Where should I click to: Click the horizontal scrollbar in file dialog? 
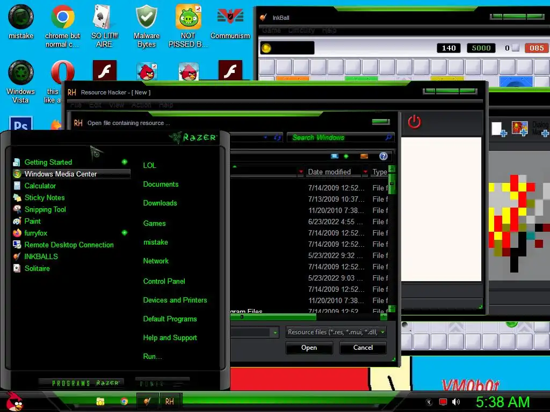point(273,317)
